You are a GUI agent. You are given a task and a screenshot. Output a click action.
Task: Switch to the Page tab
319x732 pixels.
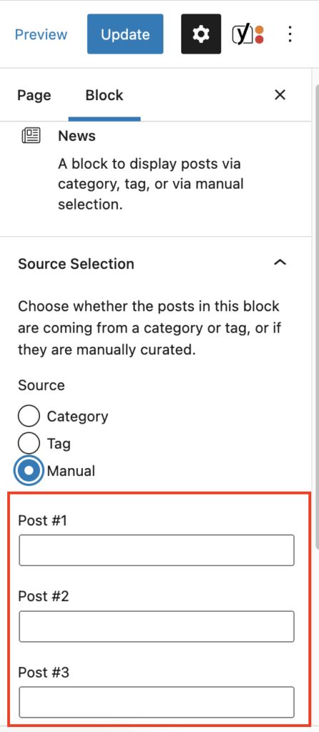tap(34, 95)
